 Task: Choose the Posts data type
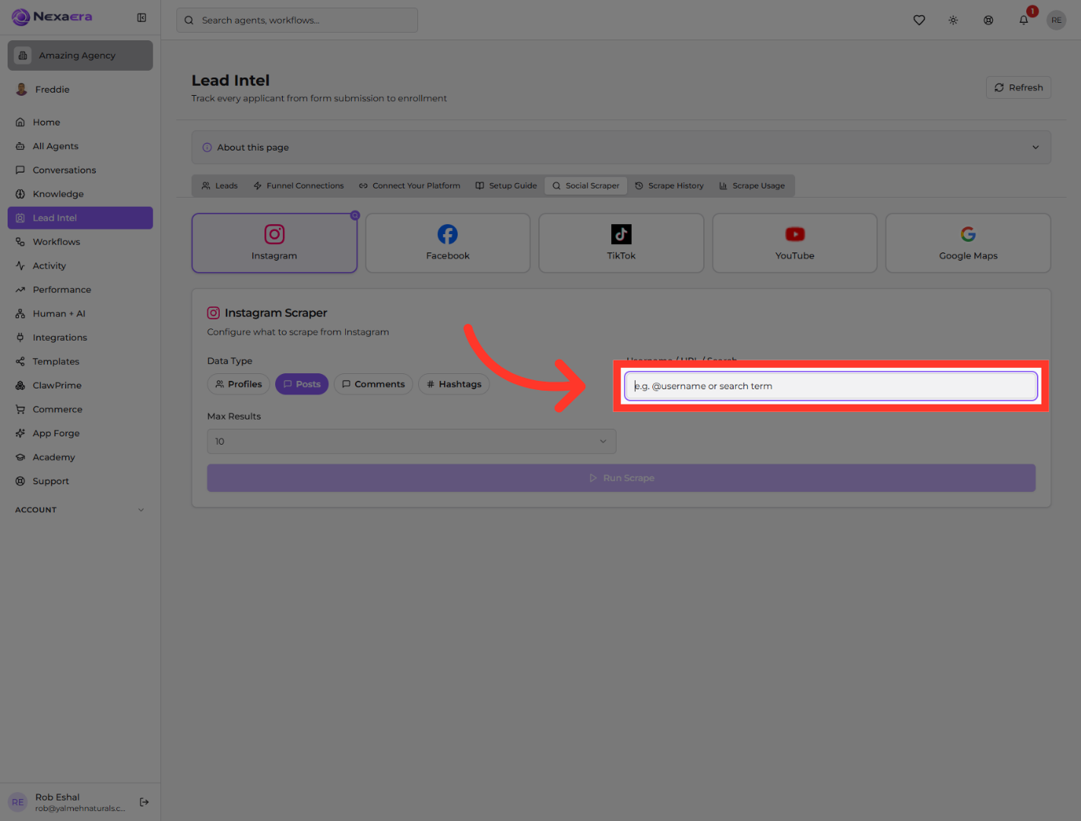coord(302,384)
